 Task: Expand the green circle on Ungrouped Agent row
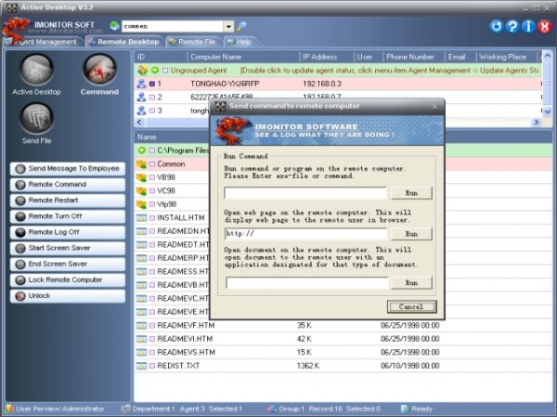pos(155,71)
